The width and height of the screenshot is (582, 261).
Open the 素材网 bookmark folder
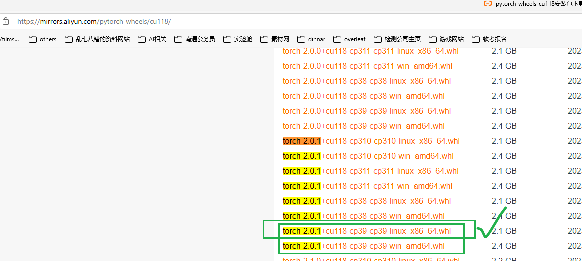[275, 39]
